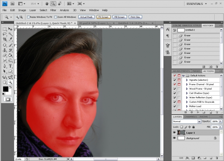Toggle Quick Mask mode button
This screenshot has height=161, width=224.
pos(7,99)
